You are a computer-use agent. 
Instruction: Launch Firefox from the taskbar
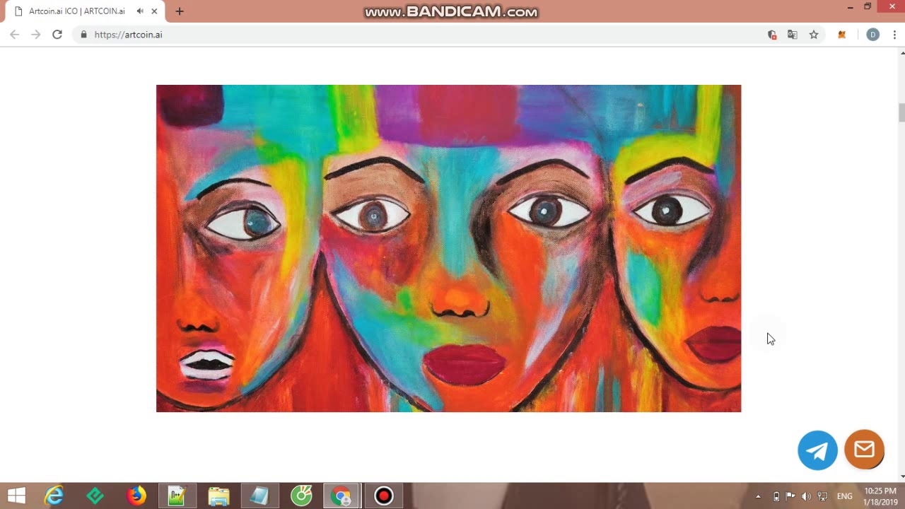136,496
